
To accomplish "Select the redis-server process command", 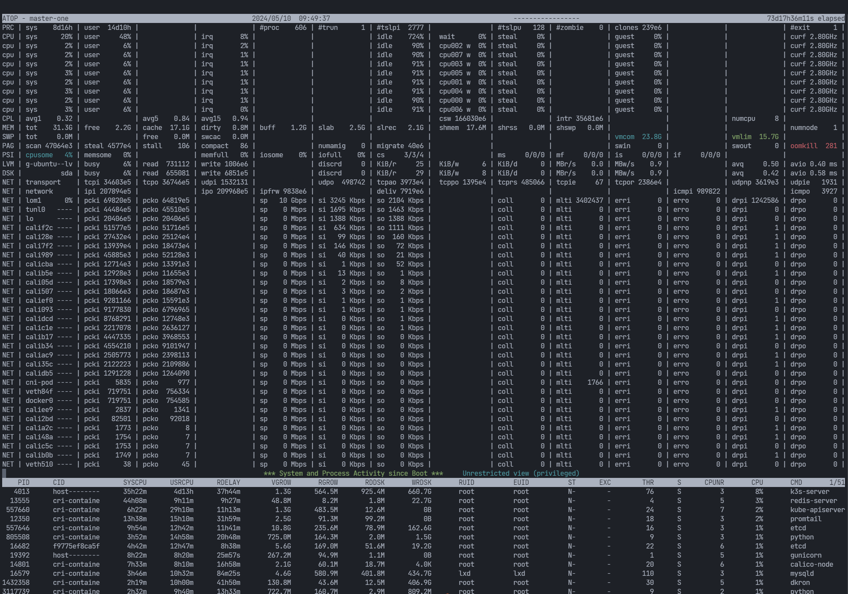I will tap(813, 500).
